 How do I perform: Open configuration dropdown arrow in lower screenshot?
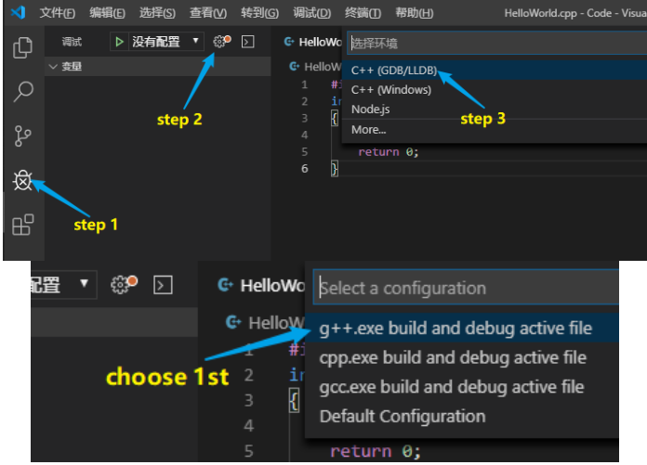pos(85,283)
